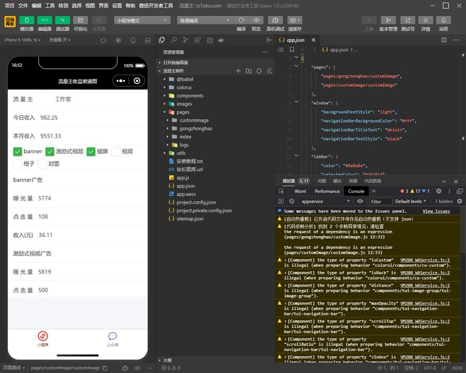Check the 格子 checkbox
The height and width of the screenshot is (373, 466).
click(18, 164)
